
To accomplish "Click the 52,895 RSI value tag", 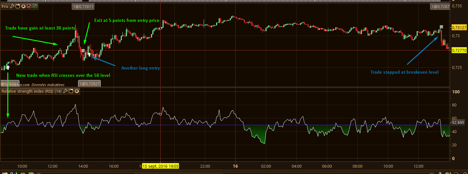I will 458,123.
